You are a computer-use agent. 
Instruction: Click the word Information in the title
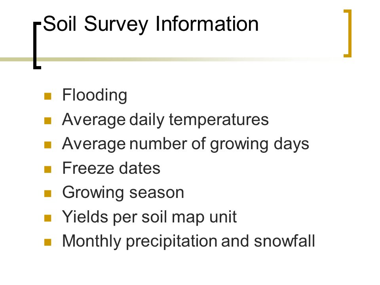tap(207, 24)
